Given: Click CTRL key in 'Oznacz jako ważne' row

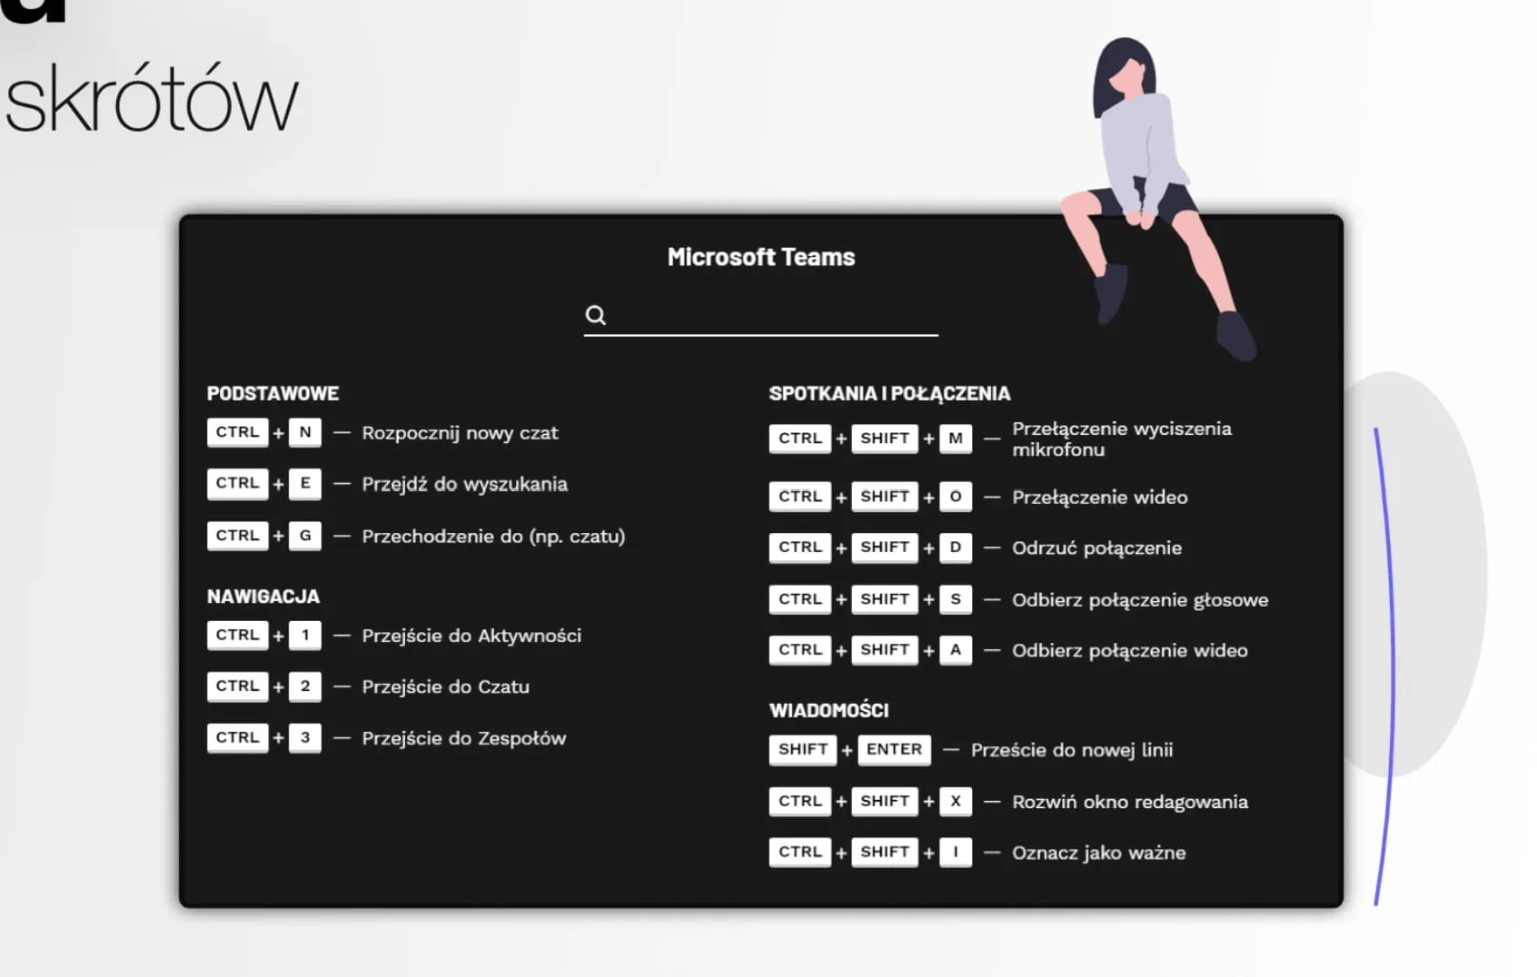Looking at the screenshot, I should click(800, 852).
